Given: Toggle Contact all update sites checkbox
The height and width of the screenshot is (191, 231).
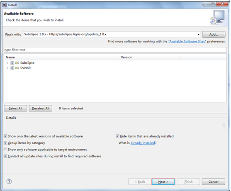Looking at the screenshot, I should point(5,156).
